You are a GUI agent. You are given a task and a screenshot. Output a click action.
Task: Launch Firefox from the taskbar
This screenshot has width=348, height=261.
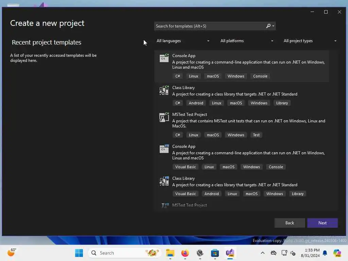tap(185, 253)
